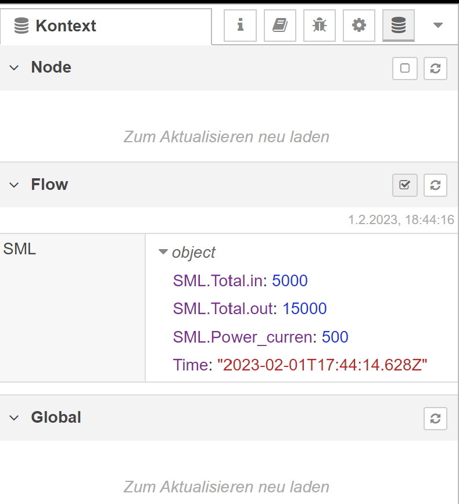Refresh the Node context section
The width and height of the screenshot is (459, 504).
tap(435, 68)
